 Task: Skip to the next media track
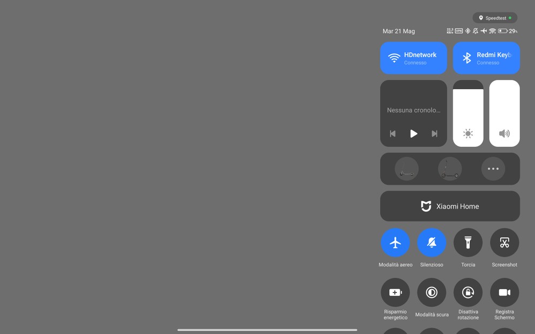[x=434, y=134]
